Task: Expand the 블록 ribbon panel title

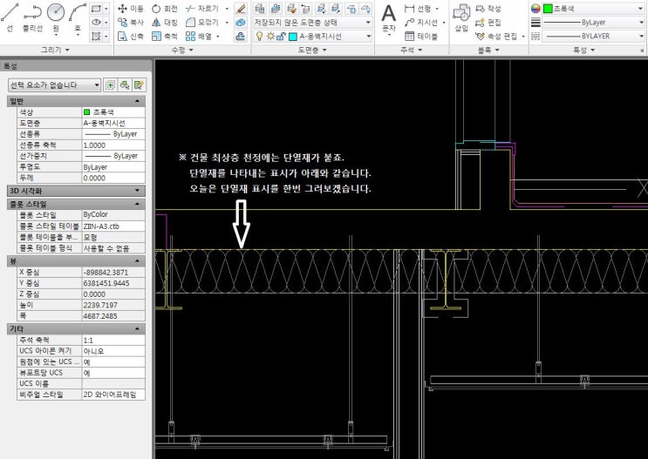Action: click(488, 50)
